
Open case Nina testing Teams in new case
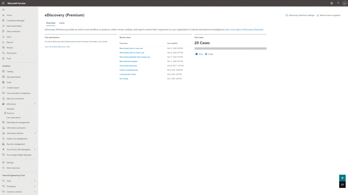click(x=131, y=48)
